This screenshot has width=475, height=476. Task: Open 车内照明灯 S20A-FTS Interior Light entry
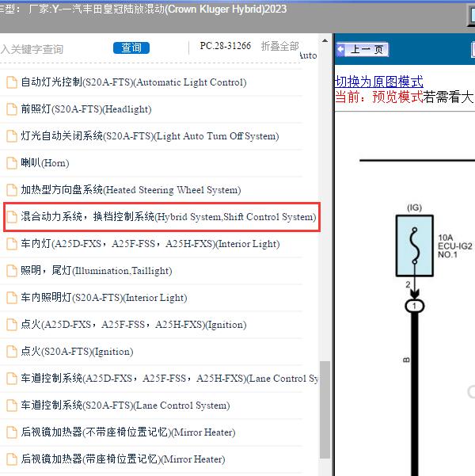point(104,298)
